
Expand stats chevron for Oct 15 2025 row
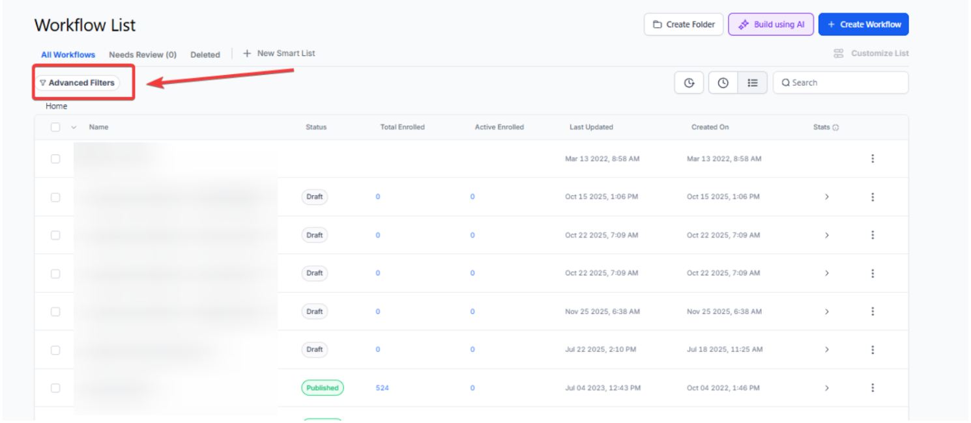tap(826, 197)
